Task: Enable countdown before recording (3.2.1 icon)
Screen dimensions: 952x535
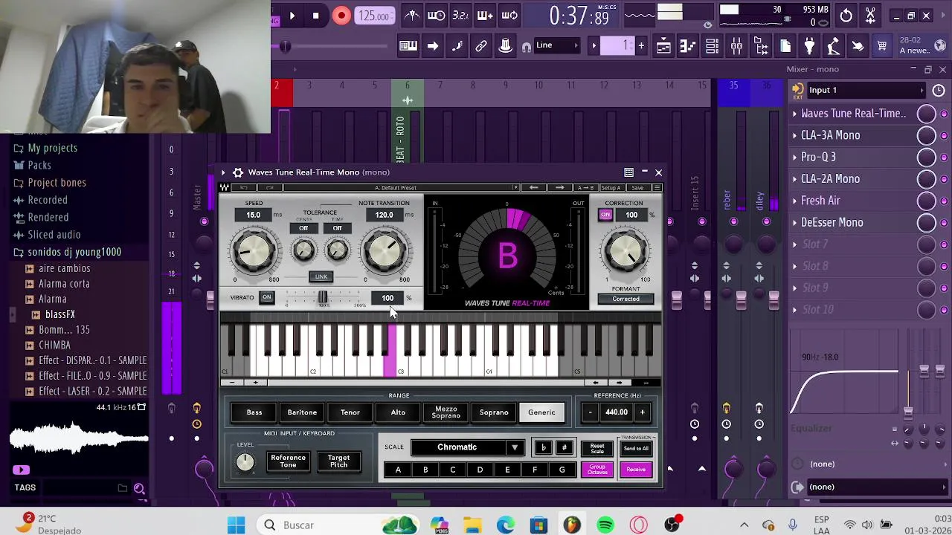Action: [x=460, y=16]
